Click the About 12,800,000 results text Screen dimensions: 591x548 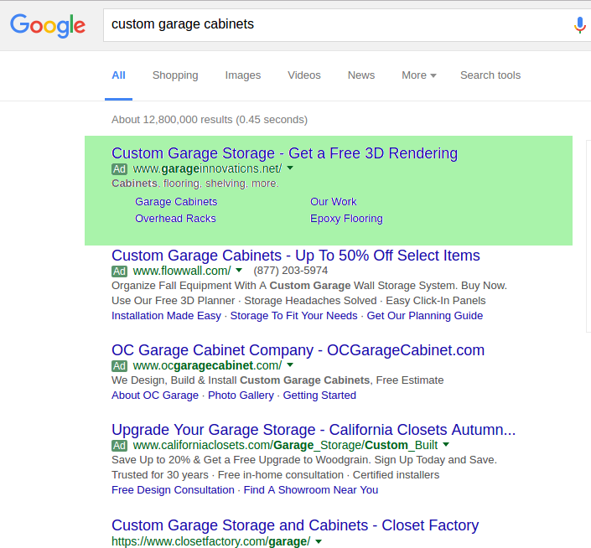click(210, 120)
